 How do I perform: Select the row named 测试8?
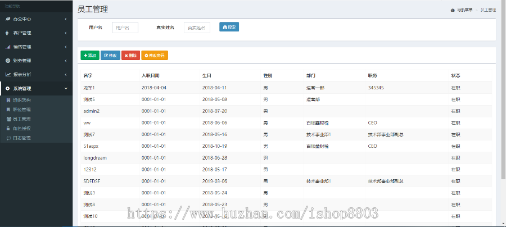tap(286, 205)
